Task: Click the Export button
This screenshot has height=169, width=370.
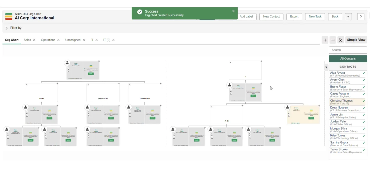Action: point(294,17)
